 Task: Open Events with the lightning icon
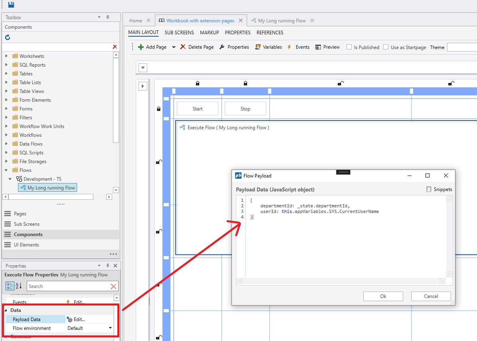click(290, 47)
